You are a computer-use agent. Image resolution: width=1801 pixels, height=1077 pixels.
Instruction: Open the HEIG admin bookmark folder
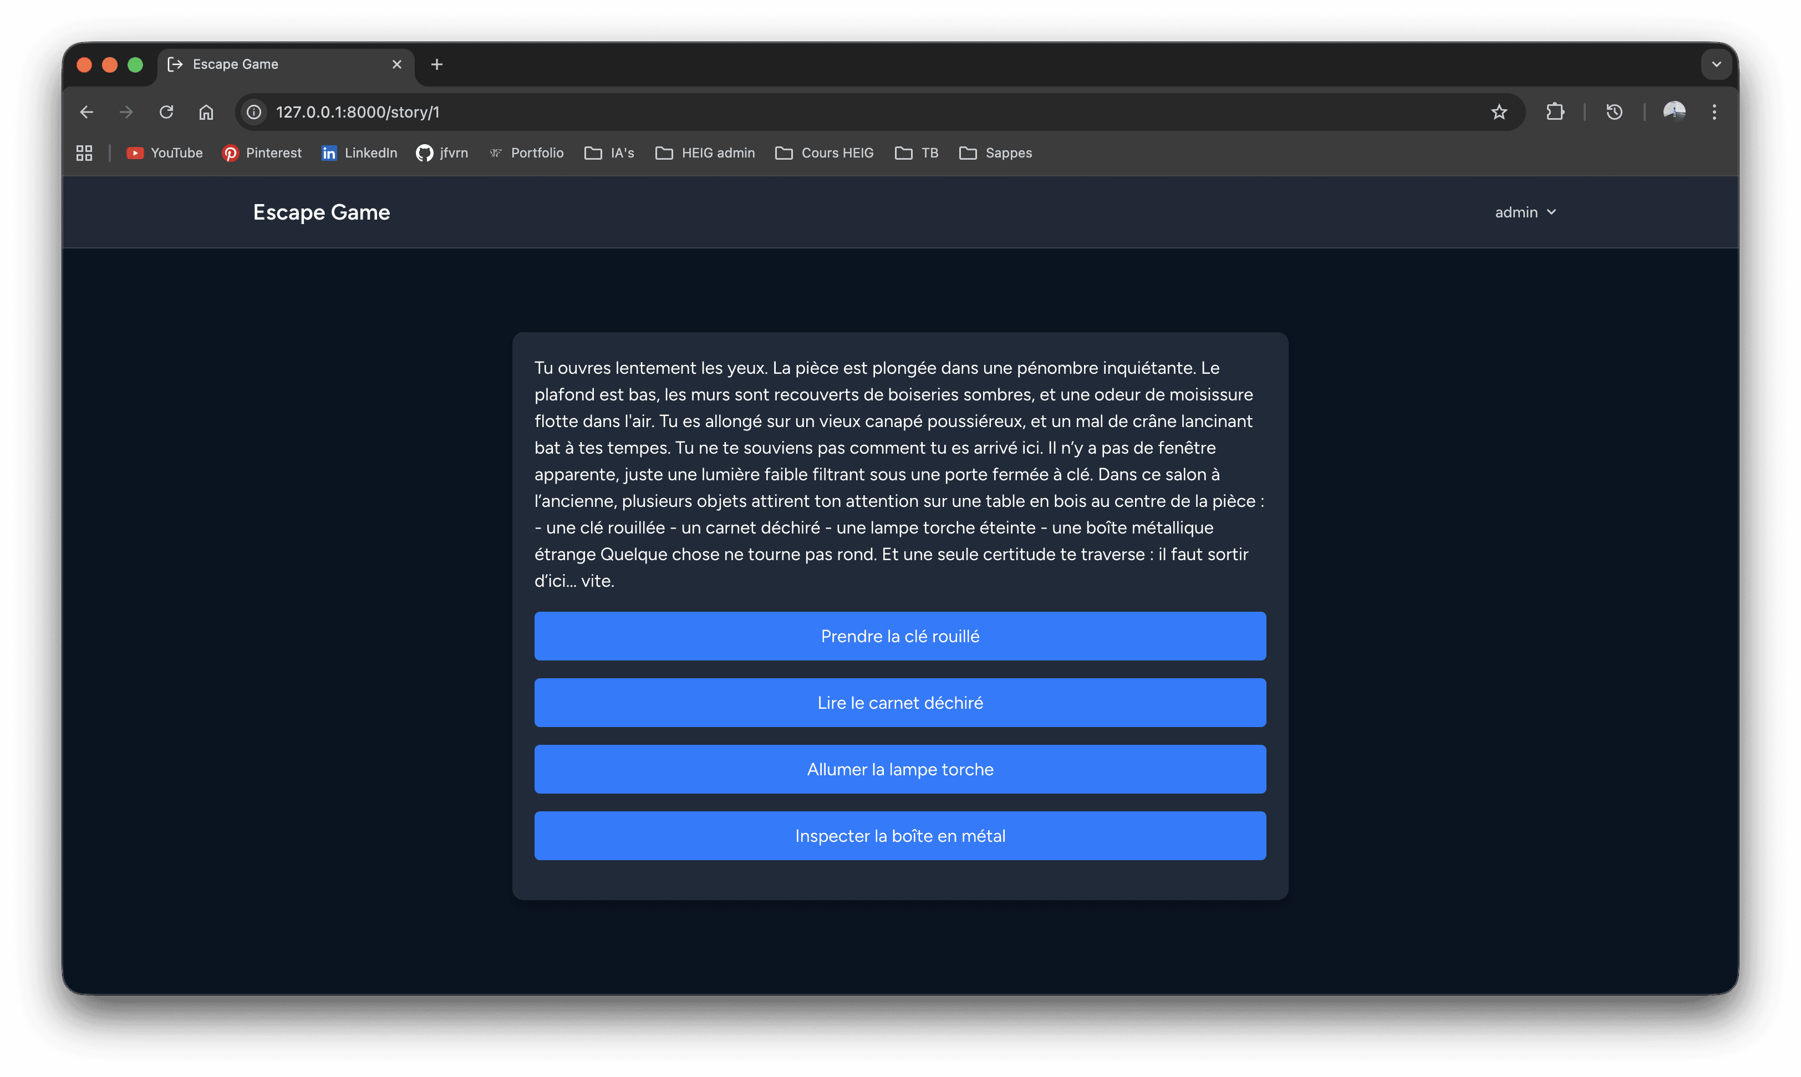pyautogui.click(x=705, y=153)
